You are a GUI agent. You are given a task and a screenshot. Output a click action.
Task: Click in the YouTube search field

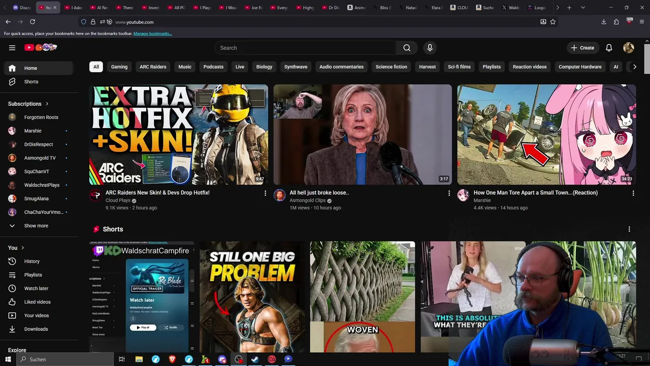[x=305, y=48]
